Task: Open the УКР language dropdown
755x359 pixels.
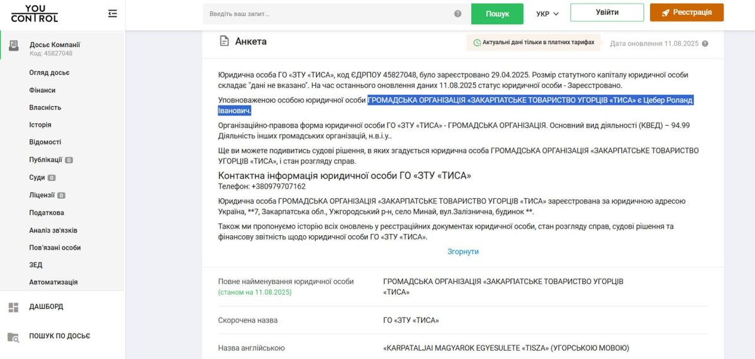Action: (547, 14)
